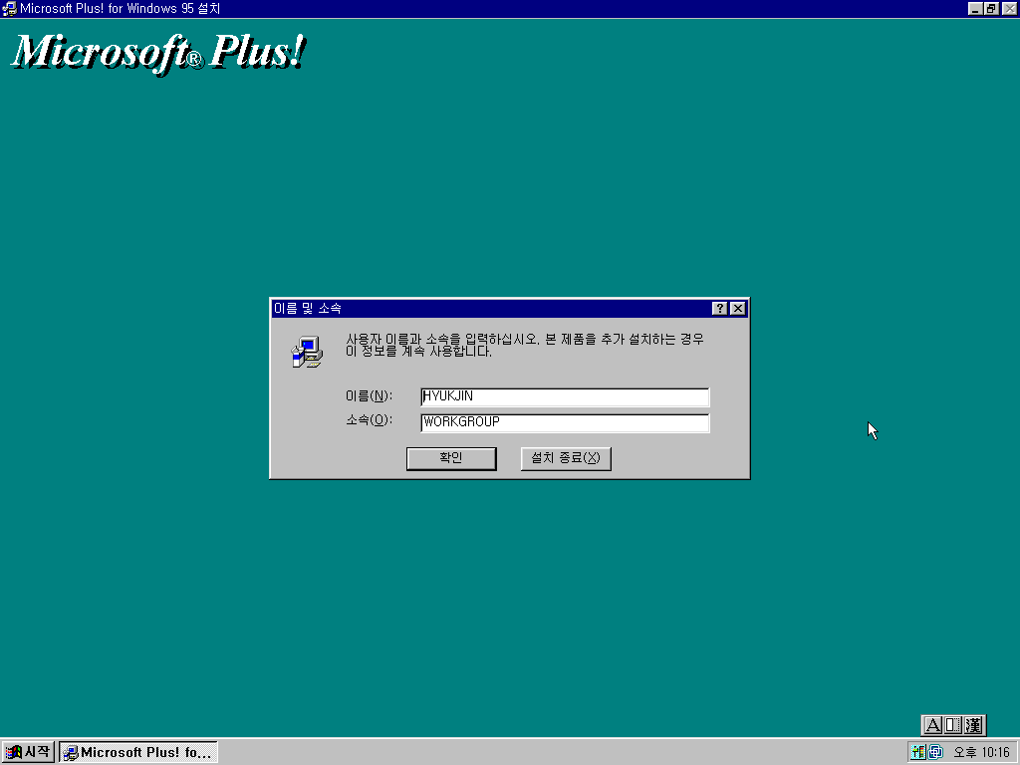Click the first system tray icon
This screenshot has height=765, width=1020.
pyautogui.click(x=917, y=752)
